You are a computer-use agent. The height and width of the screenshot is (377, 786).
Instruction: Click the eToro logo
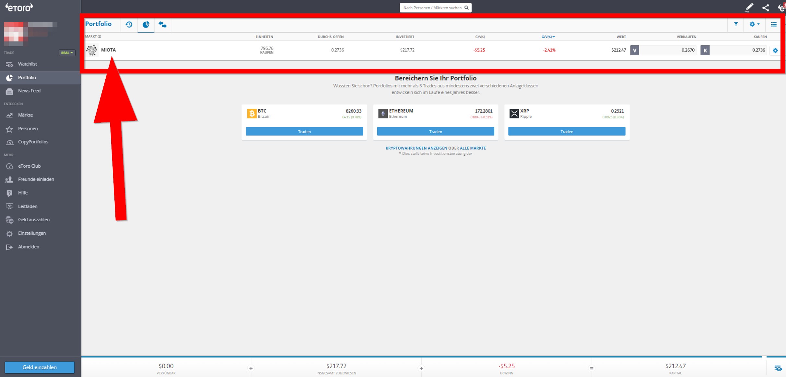click(x=19, y=7)
